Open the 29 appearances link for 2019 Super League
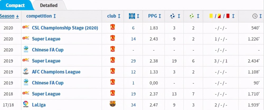264x110 pixels. (133, 61)
